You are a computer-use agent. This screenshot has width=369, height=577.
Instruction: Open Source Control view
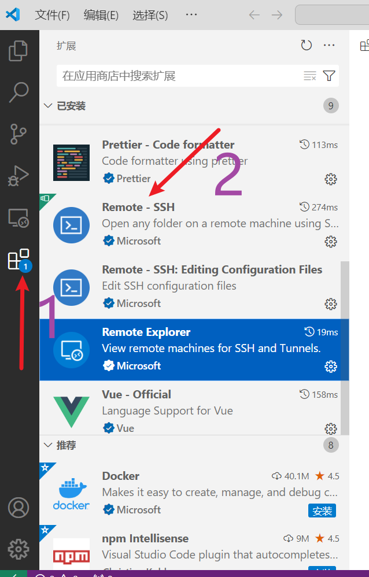pyautogui.click(x=18, y=134)
